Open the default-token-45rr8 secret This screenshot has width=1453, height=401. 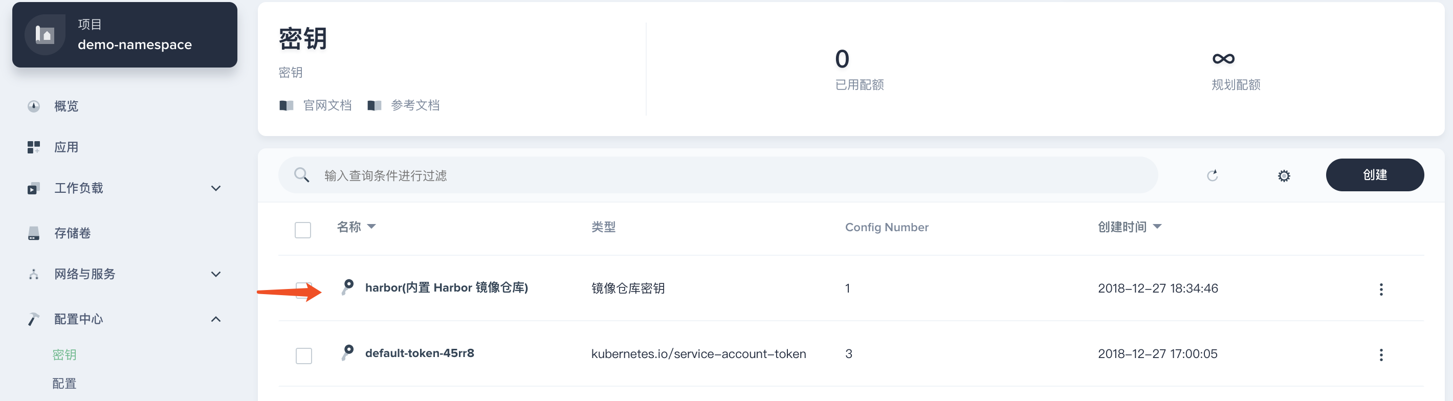pos(420,353)
